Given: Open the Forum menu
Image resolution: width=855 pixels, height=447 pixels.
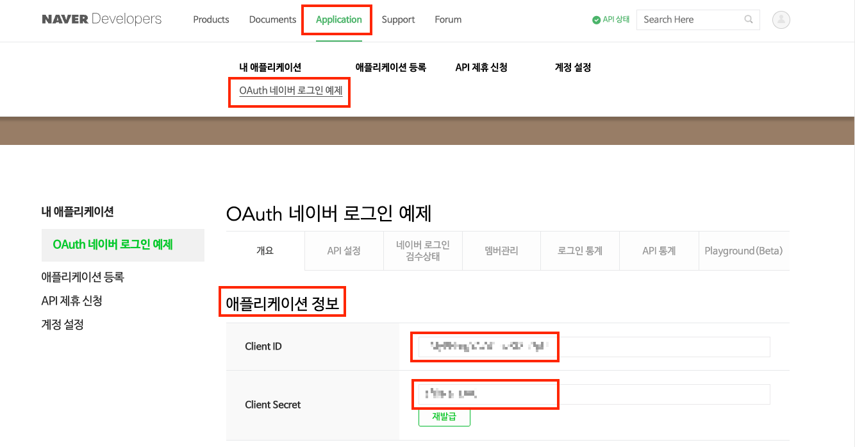Looking at the screenshot, I should pos(448,19).
